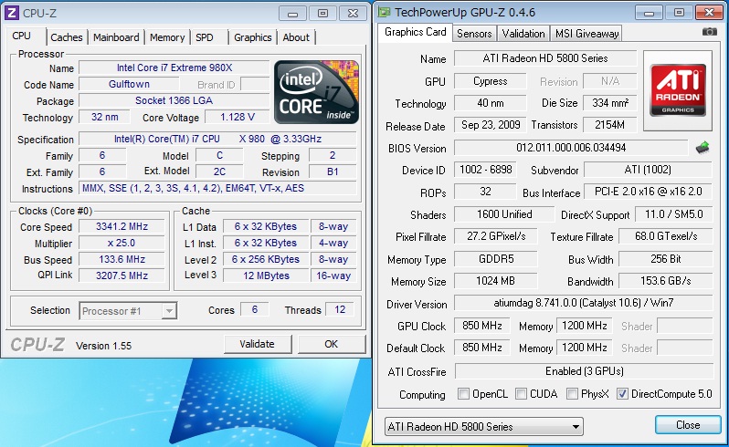
Task: Click the Bus Interface value PCI-E 2.0 x16
Action: point(648,192)
